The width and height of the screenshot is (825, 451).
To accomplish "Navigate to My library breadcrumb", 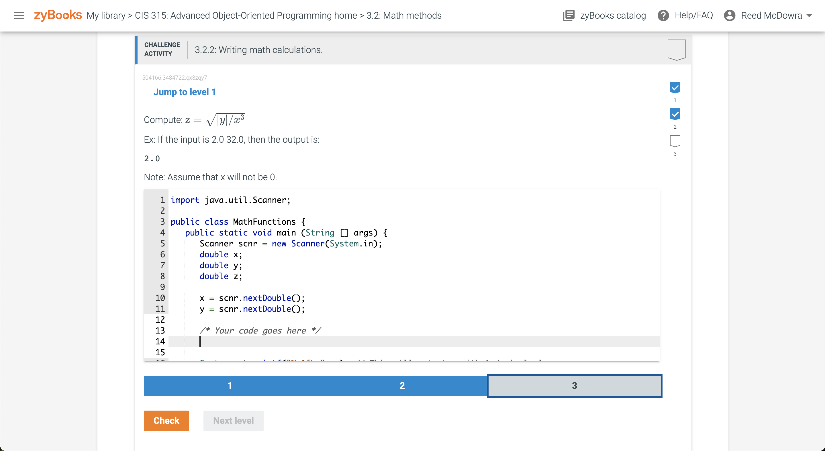I will tap(105, 15).
